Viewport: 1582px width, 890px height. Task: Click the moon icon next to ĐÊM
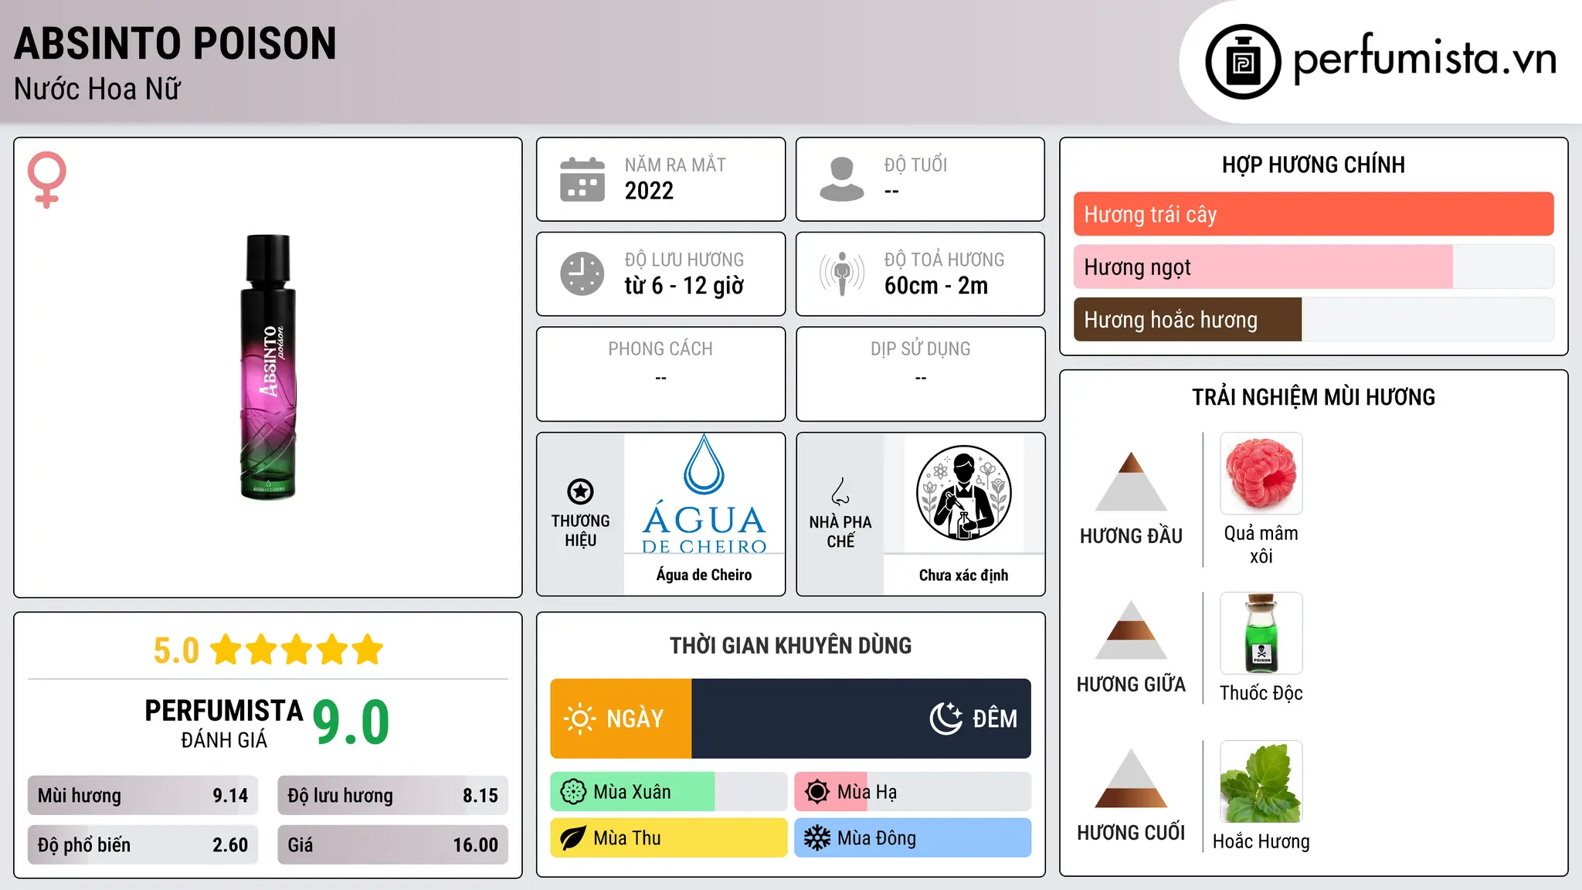[946, 718]
